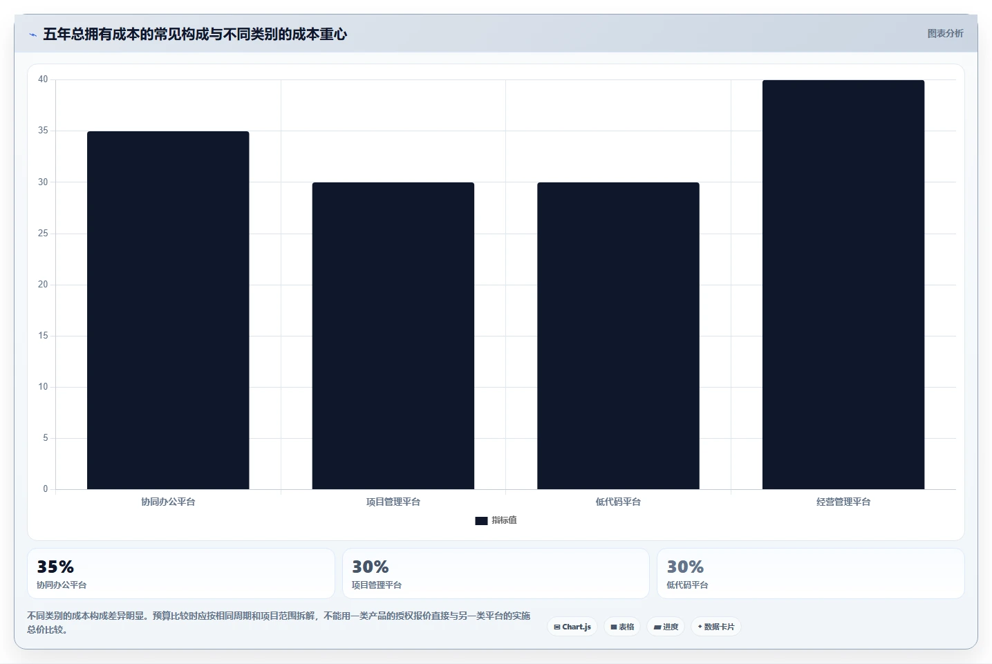Viewport: 992px width, 664px height.
Task: Click the 图表分析 label in header
Action: click(945, 33)
